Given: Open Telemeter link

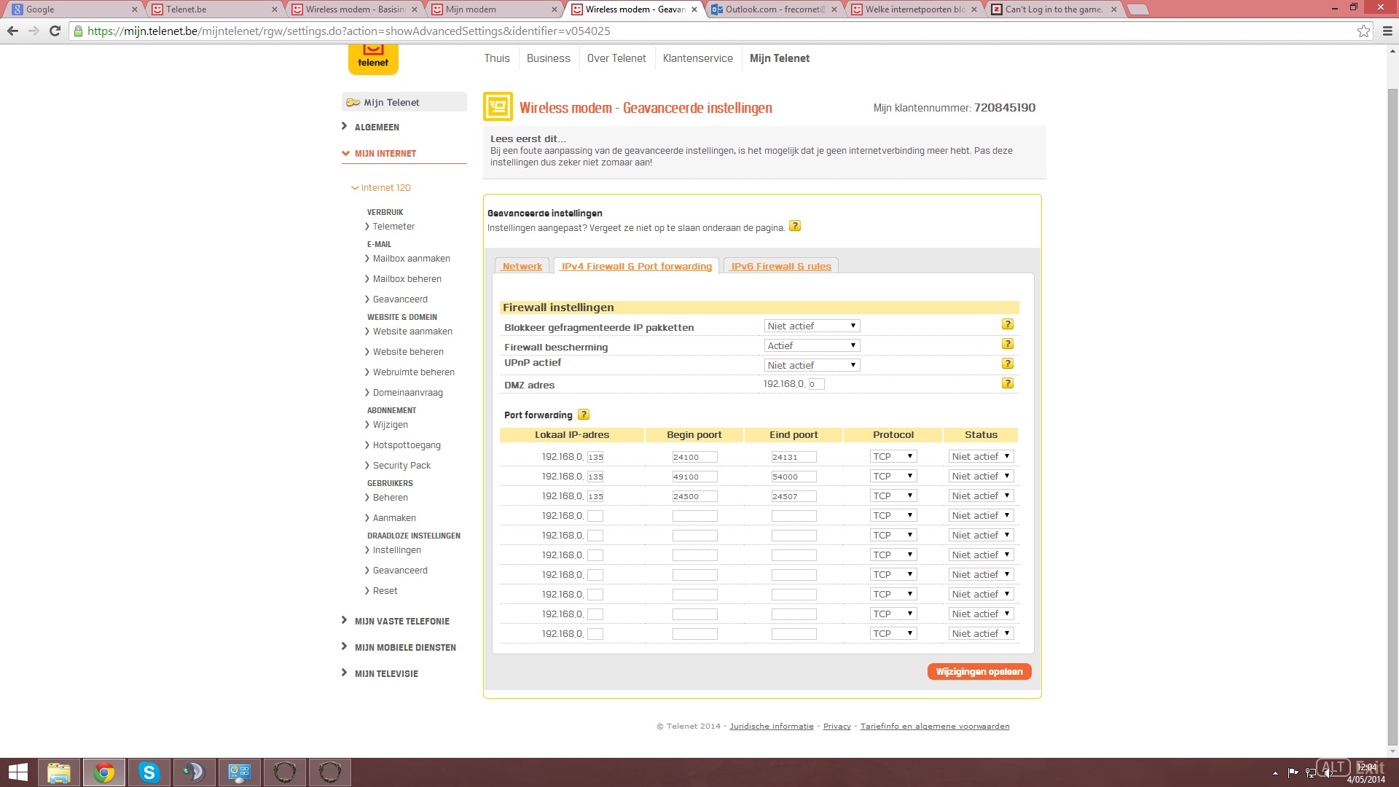Looking at the screenshot, I should 393,226.
